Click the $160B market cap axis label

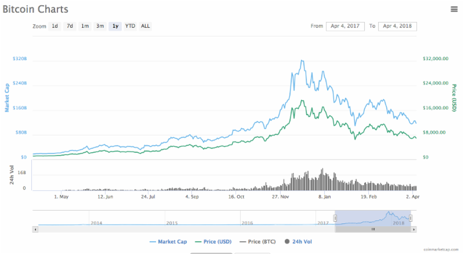[x=20, y=108]
